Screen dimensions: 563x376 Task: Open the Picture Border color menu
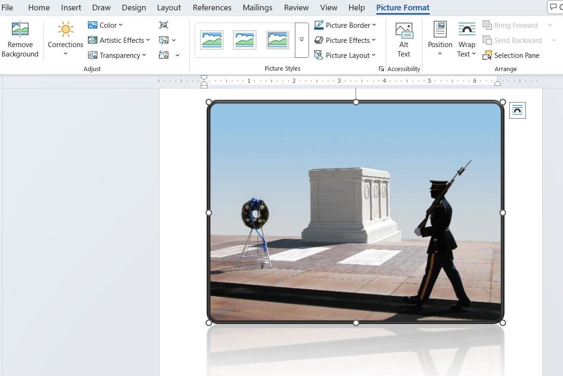click(x=346, y=25)
